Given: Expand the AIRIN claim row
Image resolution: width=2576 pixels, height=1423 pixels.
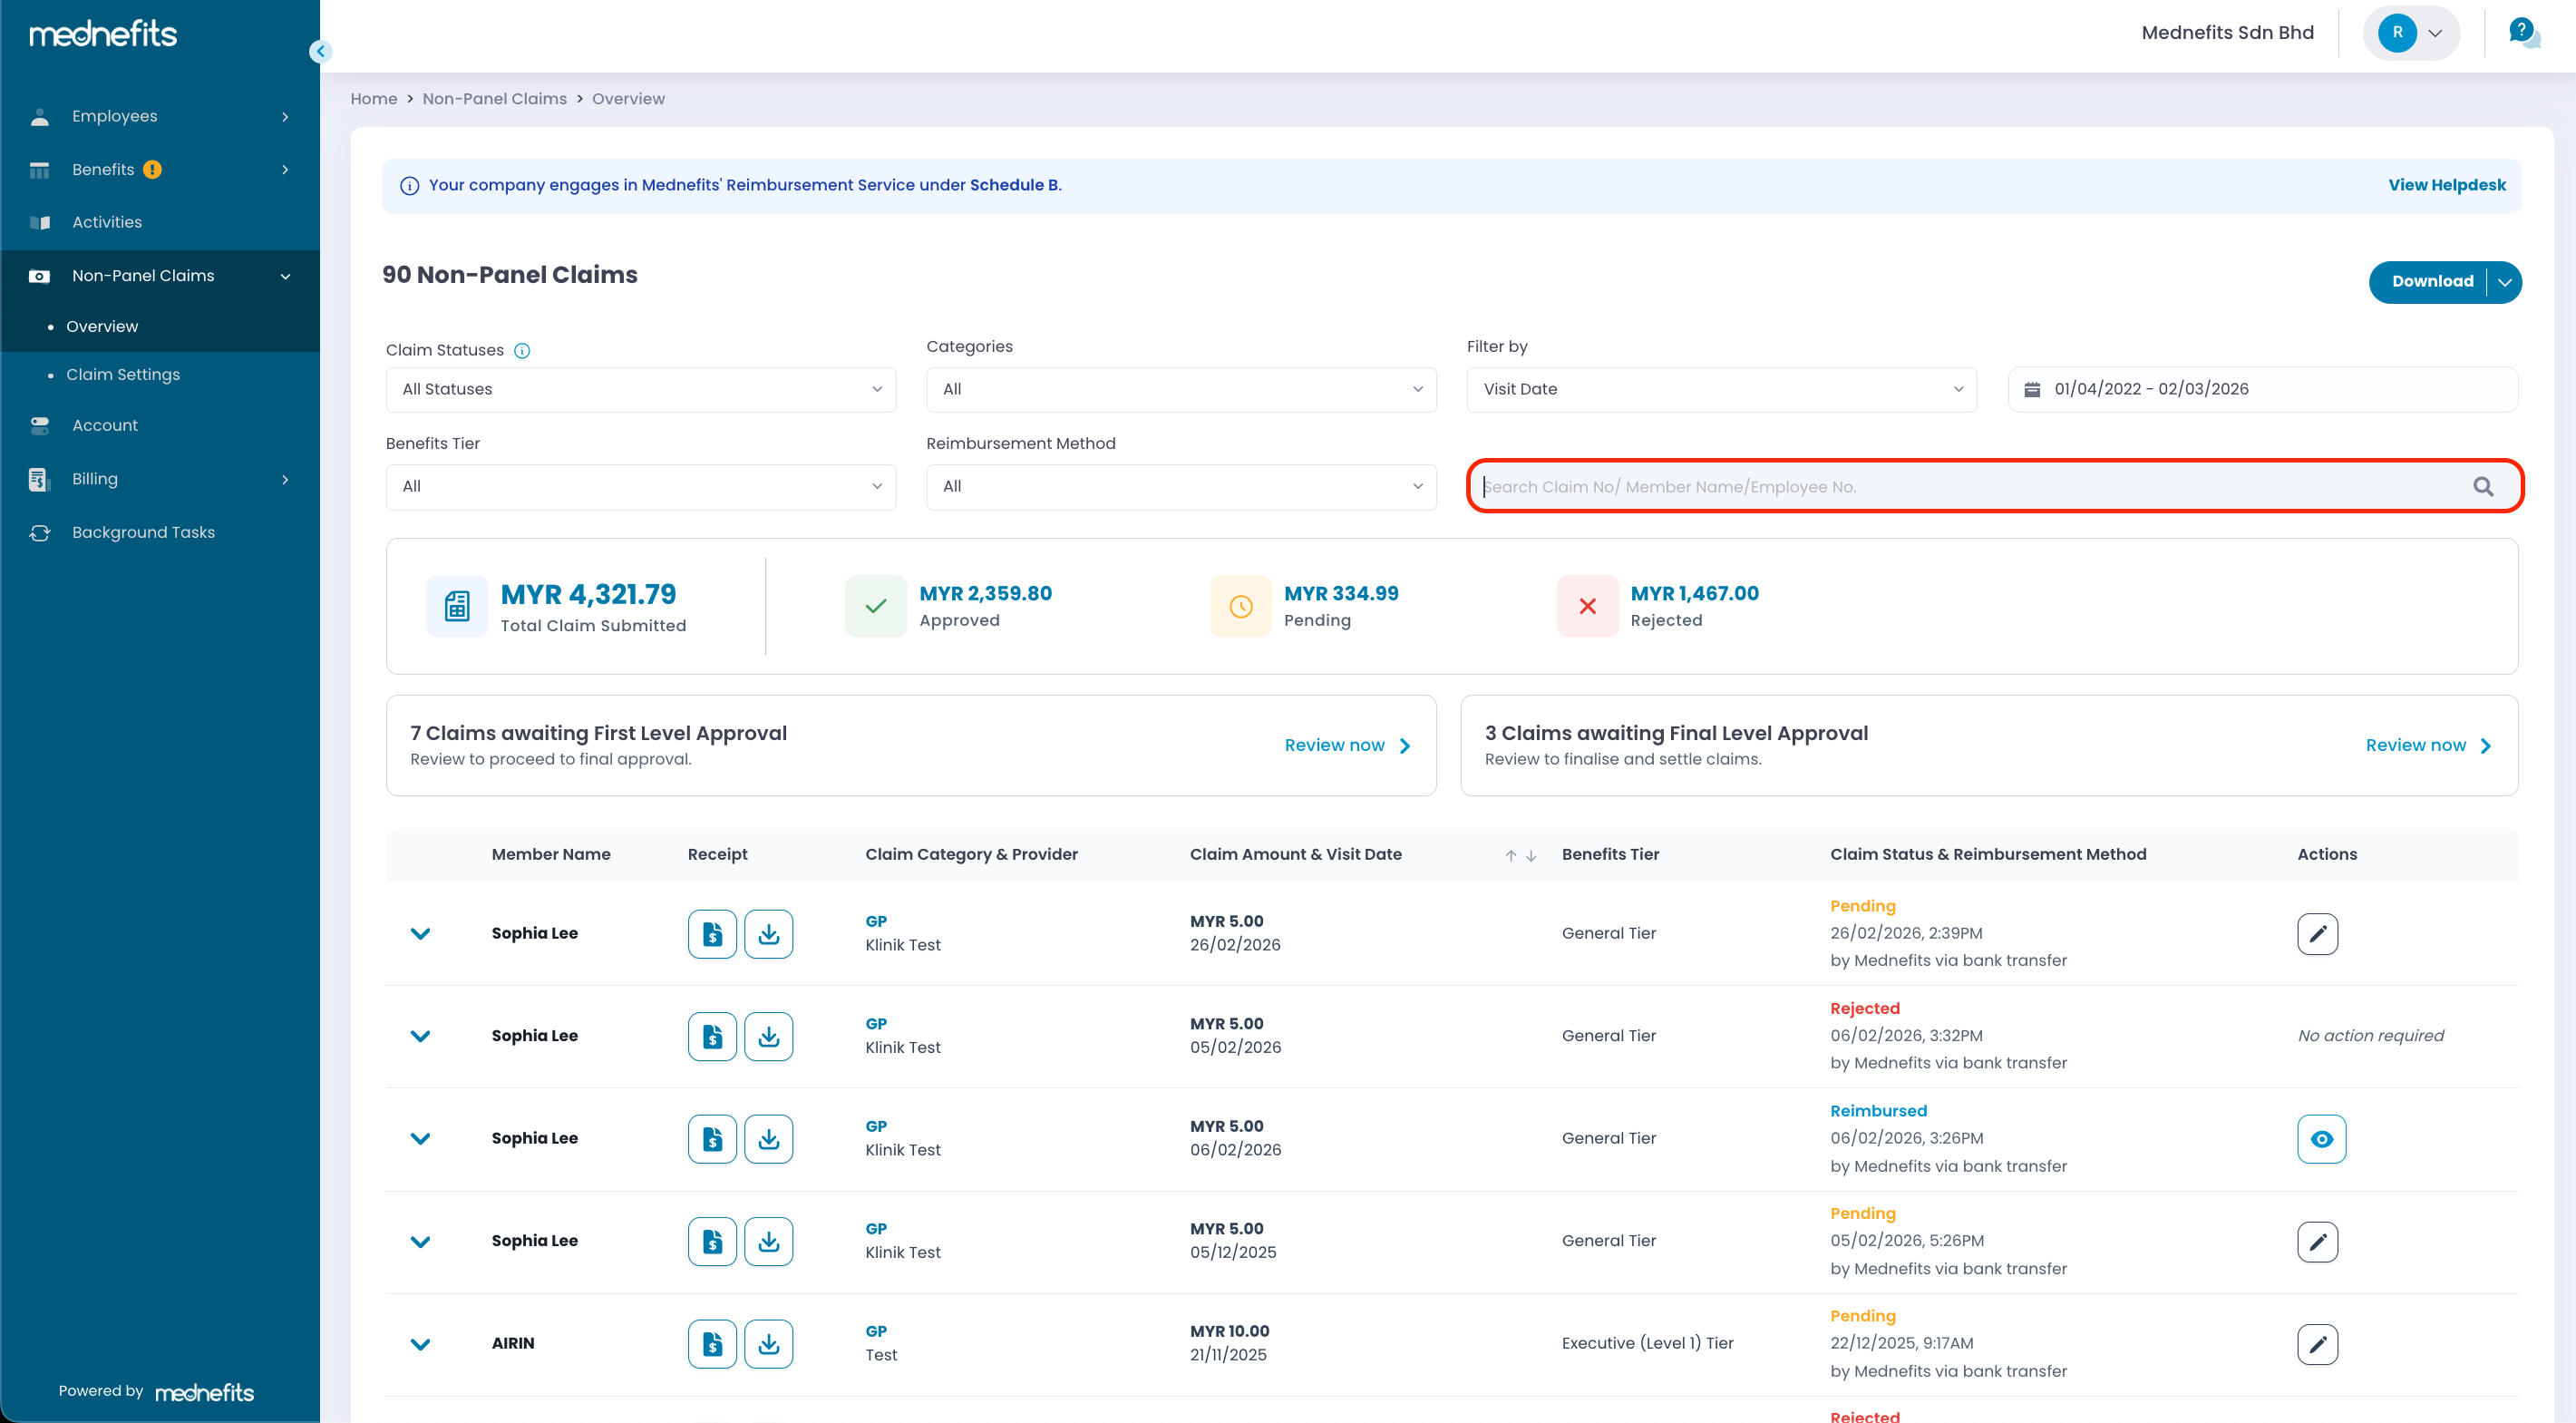Looking at the screenshot, I should point(420,1343).
